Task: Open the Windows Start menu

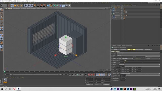Action: click(2, 89)
